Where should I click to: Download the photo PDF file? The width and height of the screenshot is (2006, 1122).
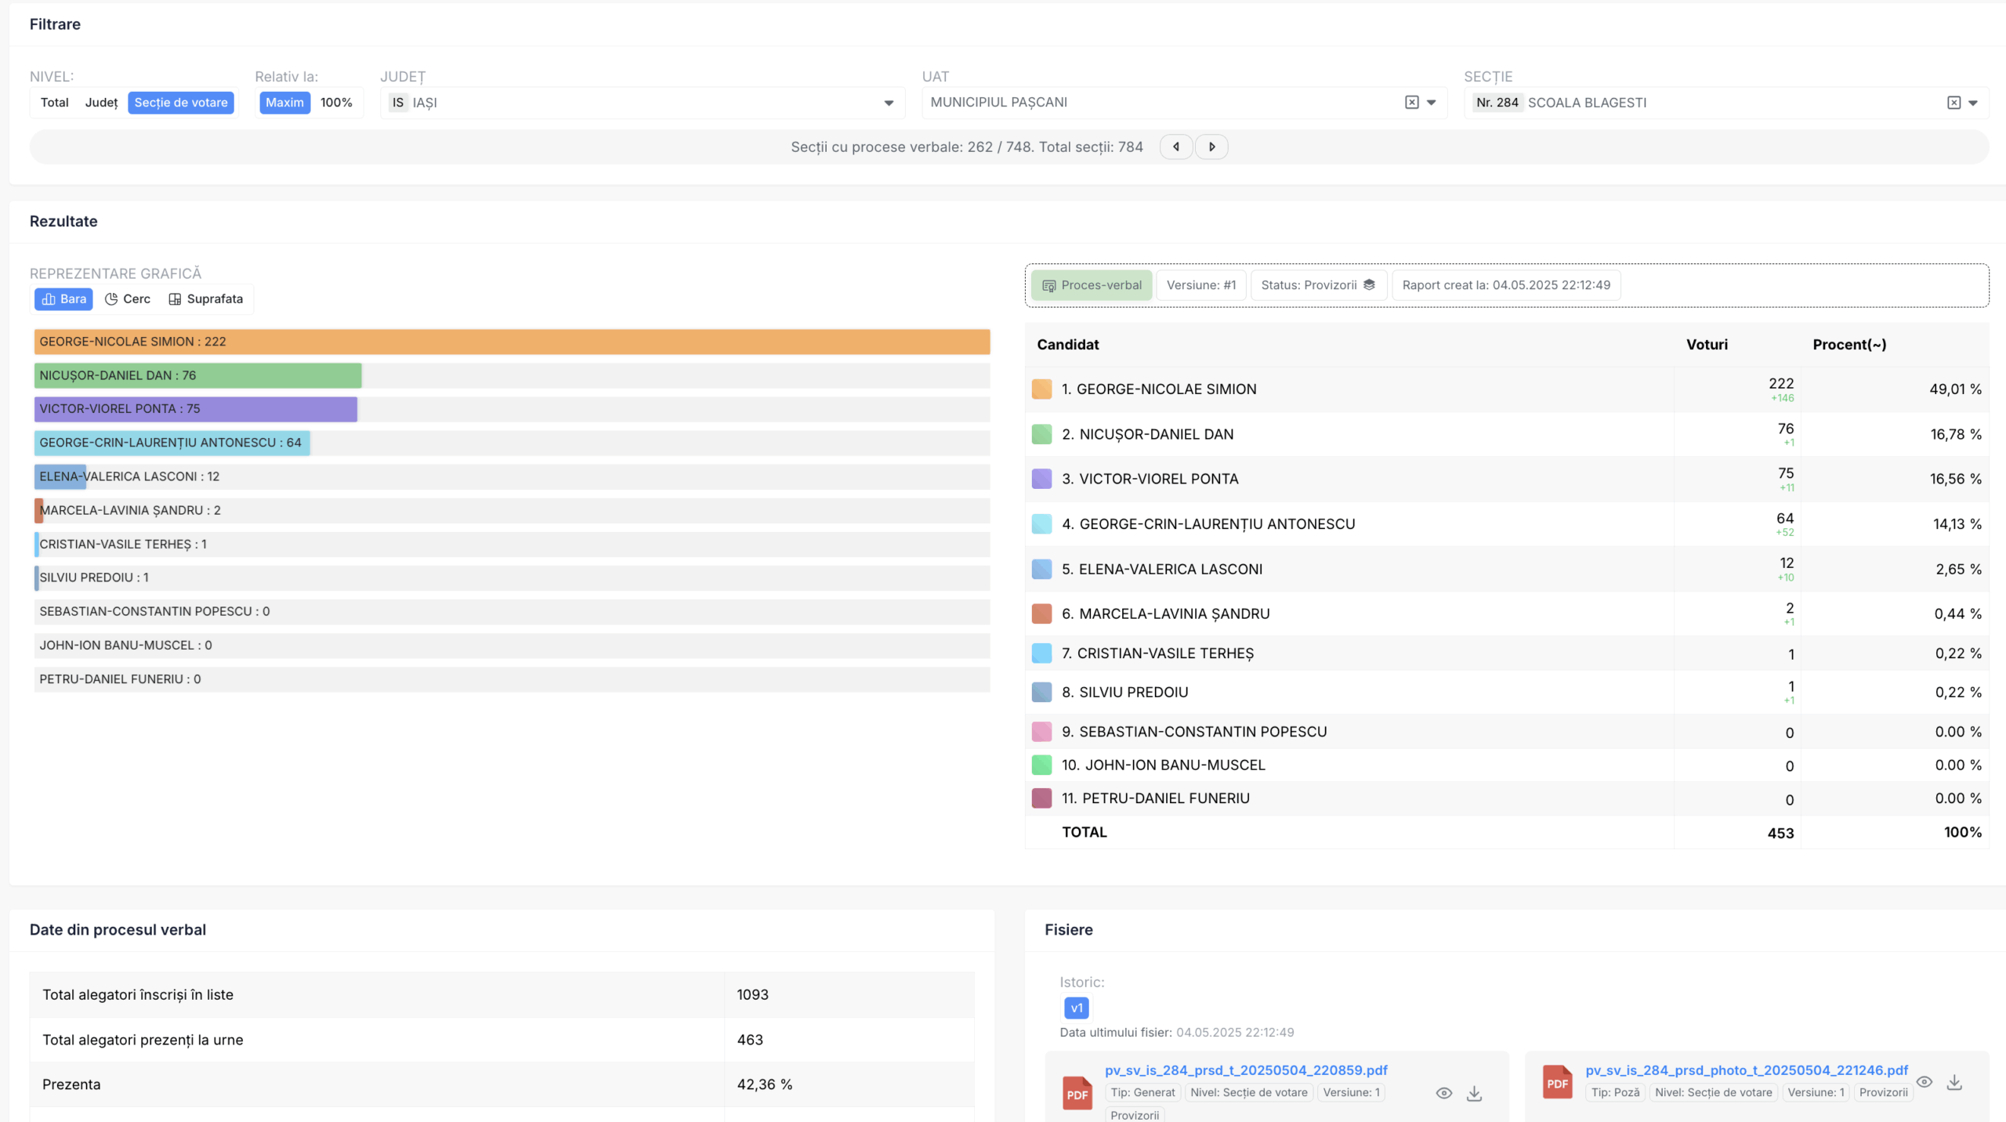click(1954, 1082)
